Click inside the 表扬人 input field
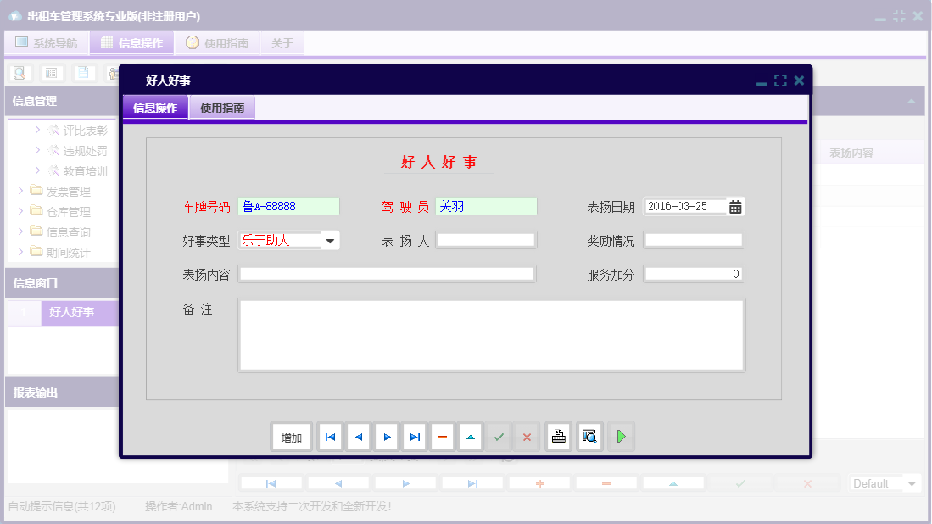The height and width of the screenshot is (524, 932). click(486, 240)
